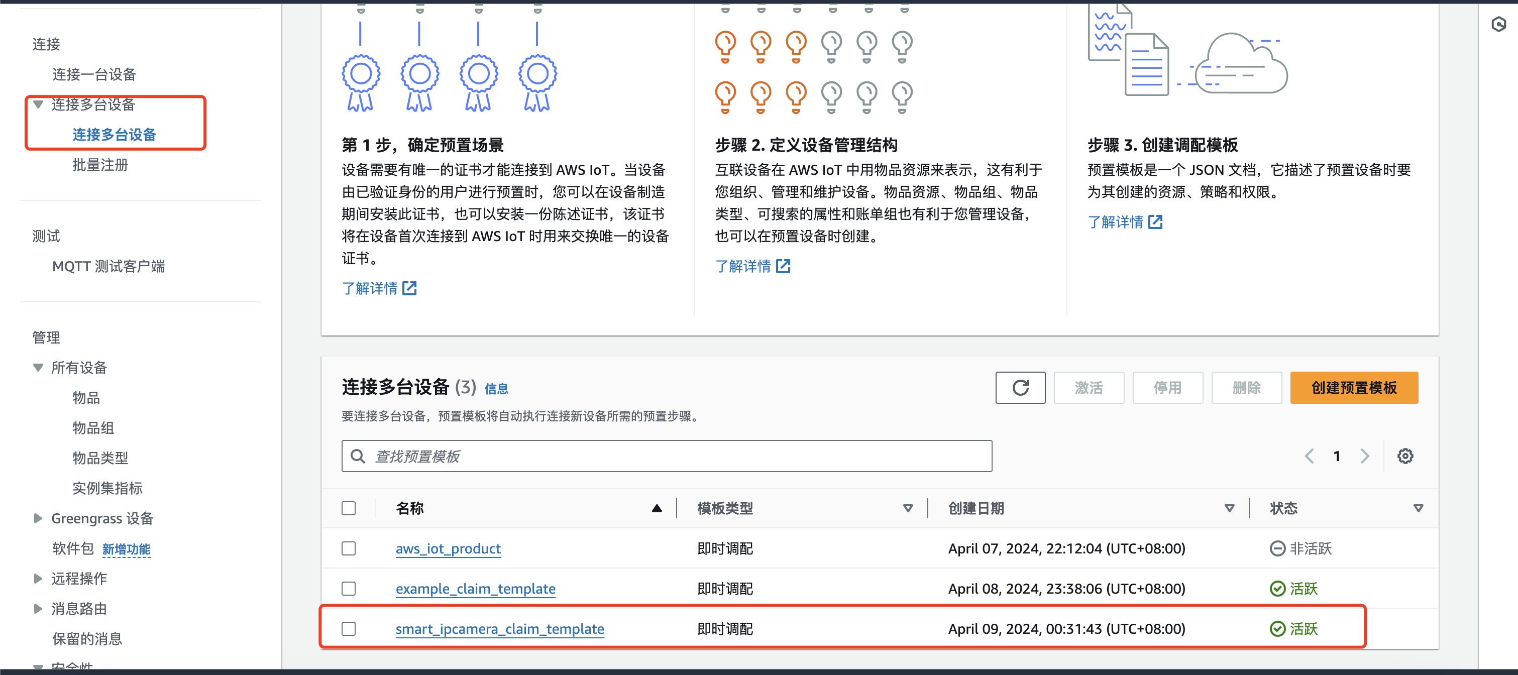This screenshot has width=1518, height=675.
Task: Check the select-all checkbox in table header
Action: click(348, 507)
